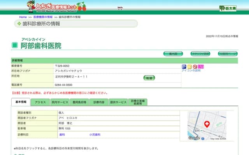Open the アイコンの説明 link
The image size is (249, 155).
[x=191, y=71]
